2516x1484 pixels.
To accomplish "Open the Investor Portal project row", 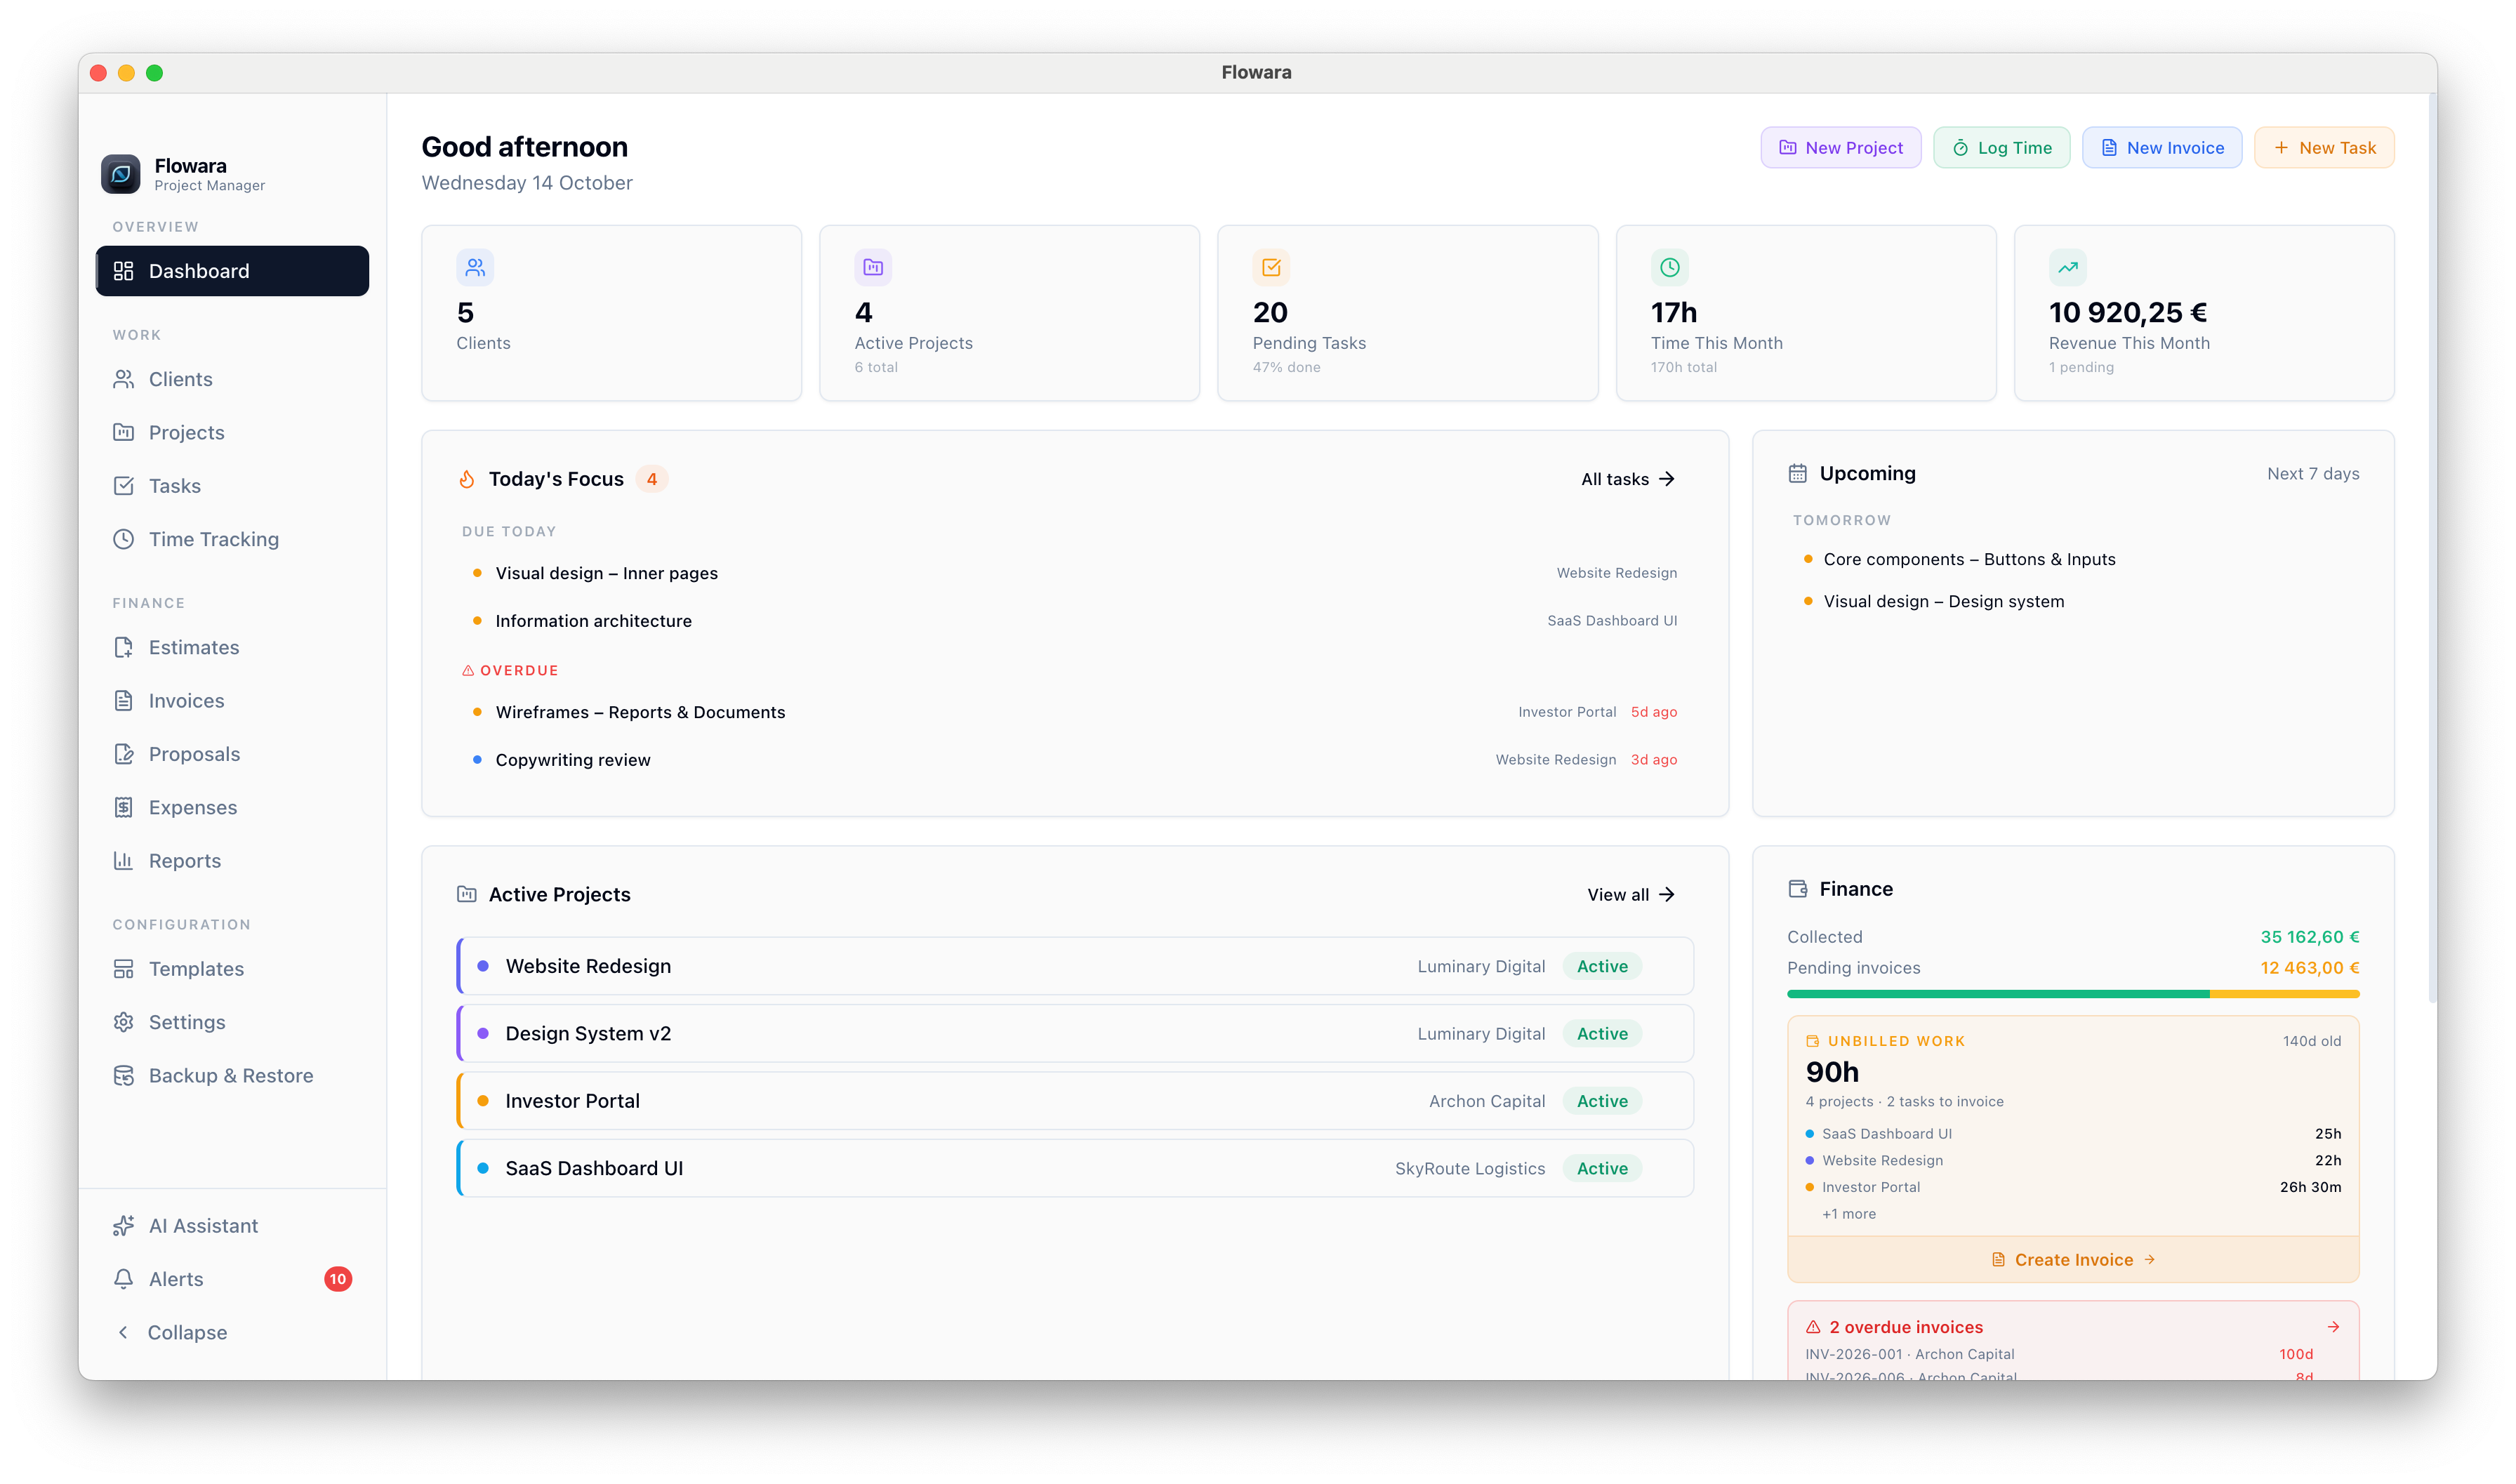I will point(1075,1101).
